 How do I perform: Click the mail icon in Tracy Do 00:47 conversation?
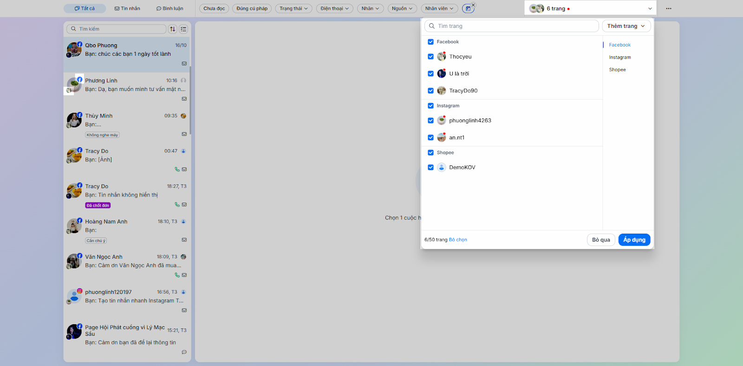point(184,170)
